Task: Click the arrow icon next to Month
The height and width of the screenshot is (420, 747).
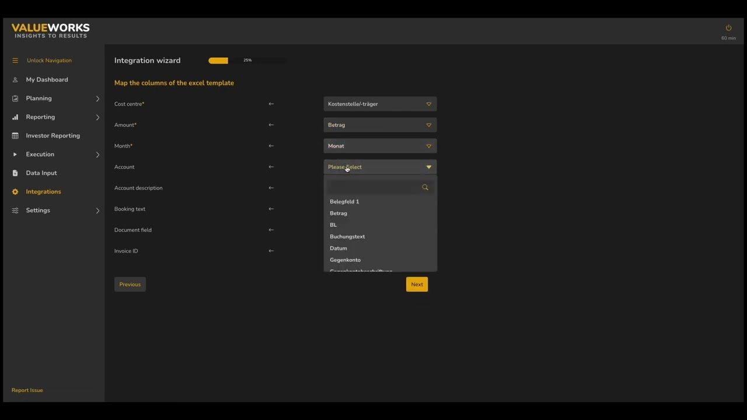Action: pyautogui.click(x=271, y=146)
